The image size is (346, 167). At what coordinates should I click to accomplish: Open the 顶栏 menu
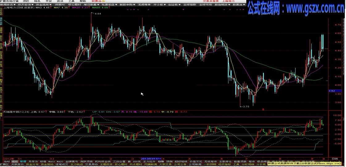[26, 1]
